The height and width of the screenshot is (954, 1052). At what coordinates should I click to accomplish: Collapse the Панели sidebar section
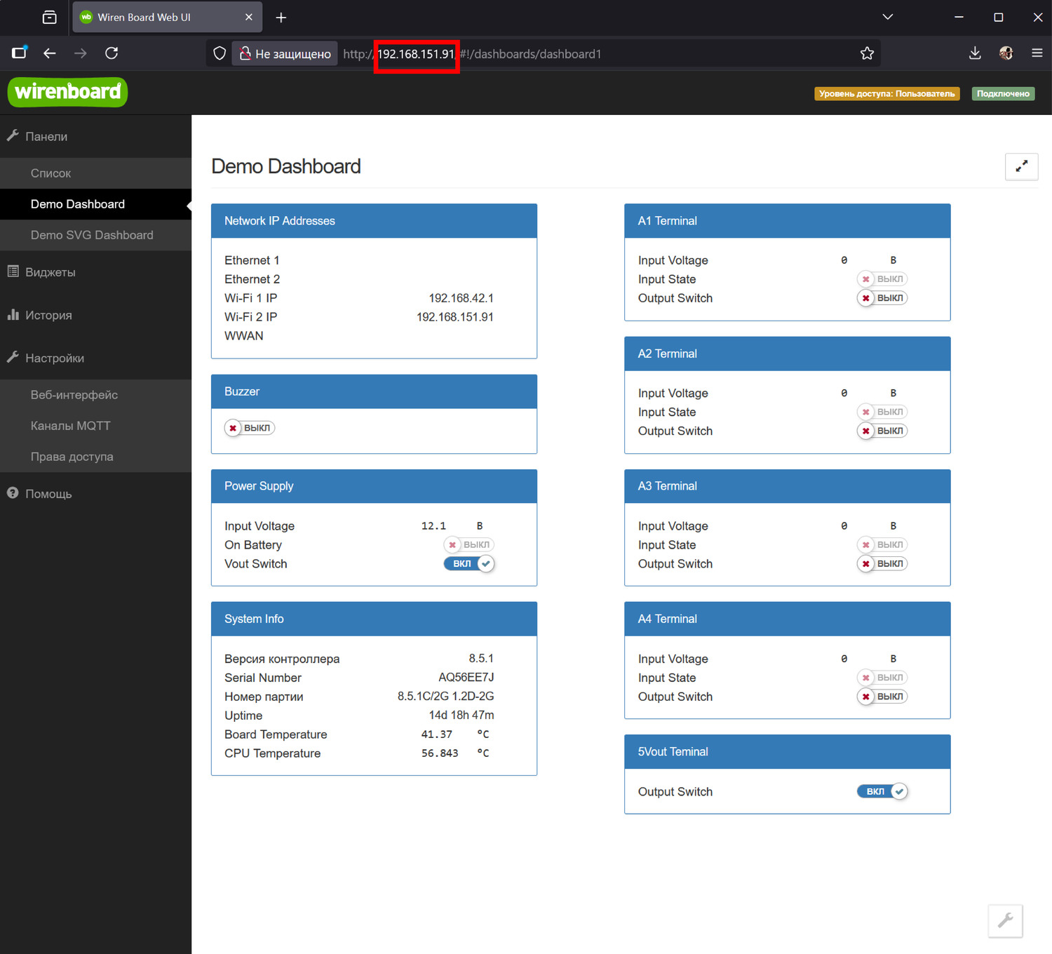[x=46, y=137]
